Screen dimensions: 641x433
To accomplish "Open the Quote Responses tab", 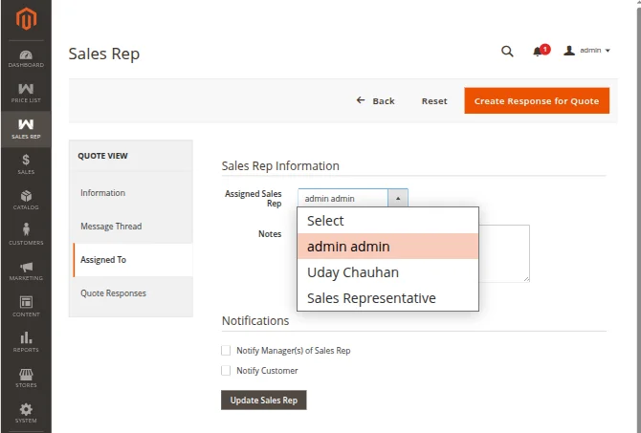I will click(x=113, y=293).
